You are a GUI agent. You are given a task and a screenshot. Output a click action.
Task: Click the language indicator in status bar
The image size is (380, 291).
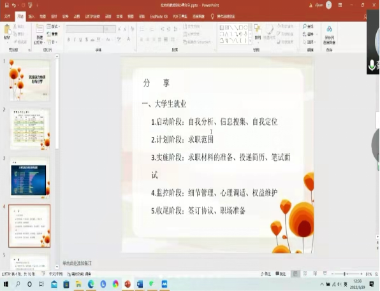click(x=56, y=274)
